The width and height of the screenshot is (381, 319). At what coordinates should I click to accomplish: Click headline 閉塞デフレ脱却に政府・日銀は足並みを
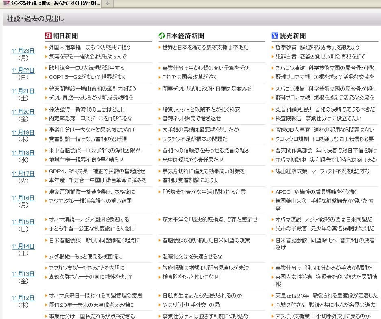207,89
